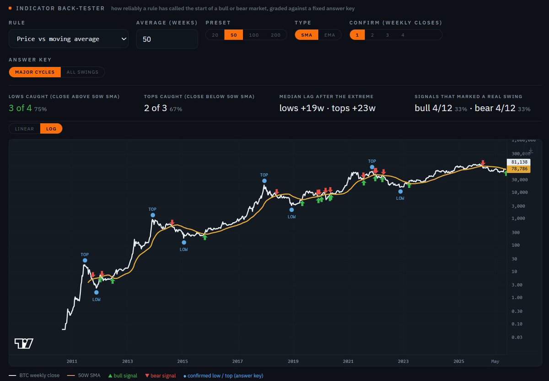Click the green bull arrow in 2015

point(205,237)
